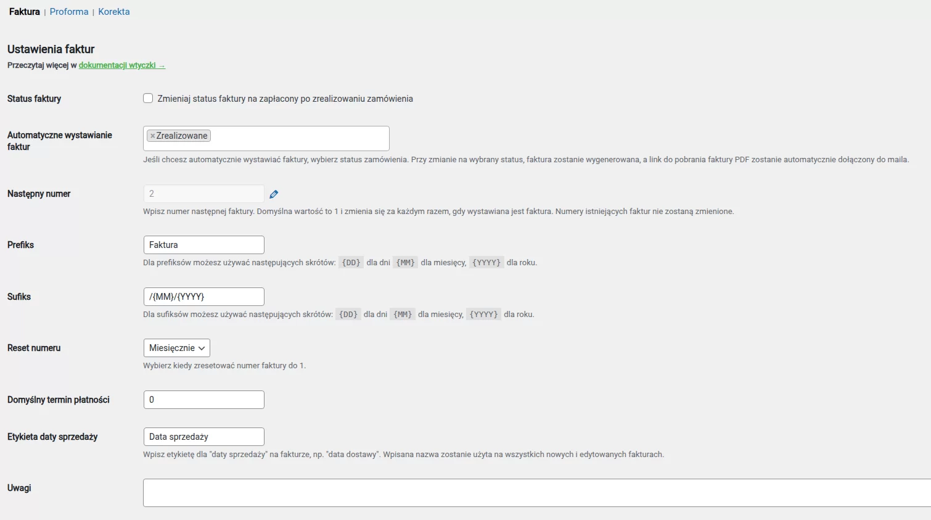
Task: Select the Faktura tab
Action: click(25, 12)
